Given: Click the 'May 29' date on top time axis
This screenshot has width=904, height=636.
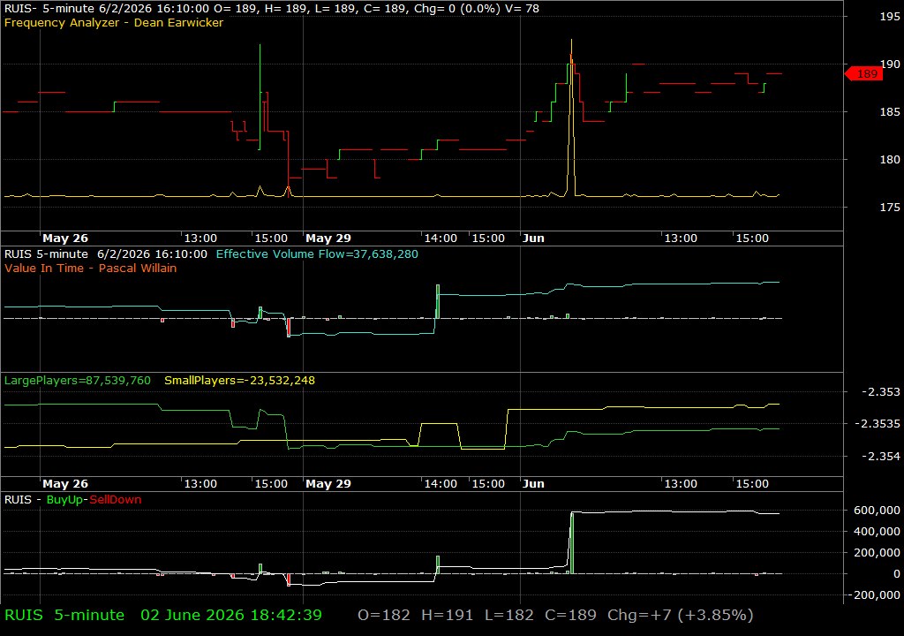Looking at the screenshot, I should pyautogui.click(x=328, y=238).
